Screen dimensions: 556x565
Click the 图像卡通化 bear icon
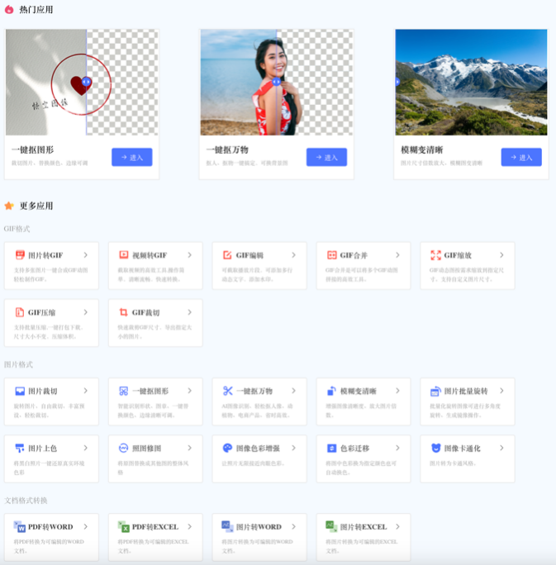tap(435, 448)
